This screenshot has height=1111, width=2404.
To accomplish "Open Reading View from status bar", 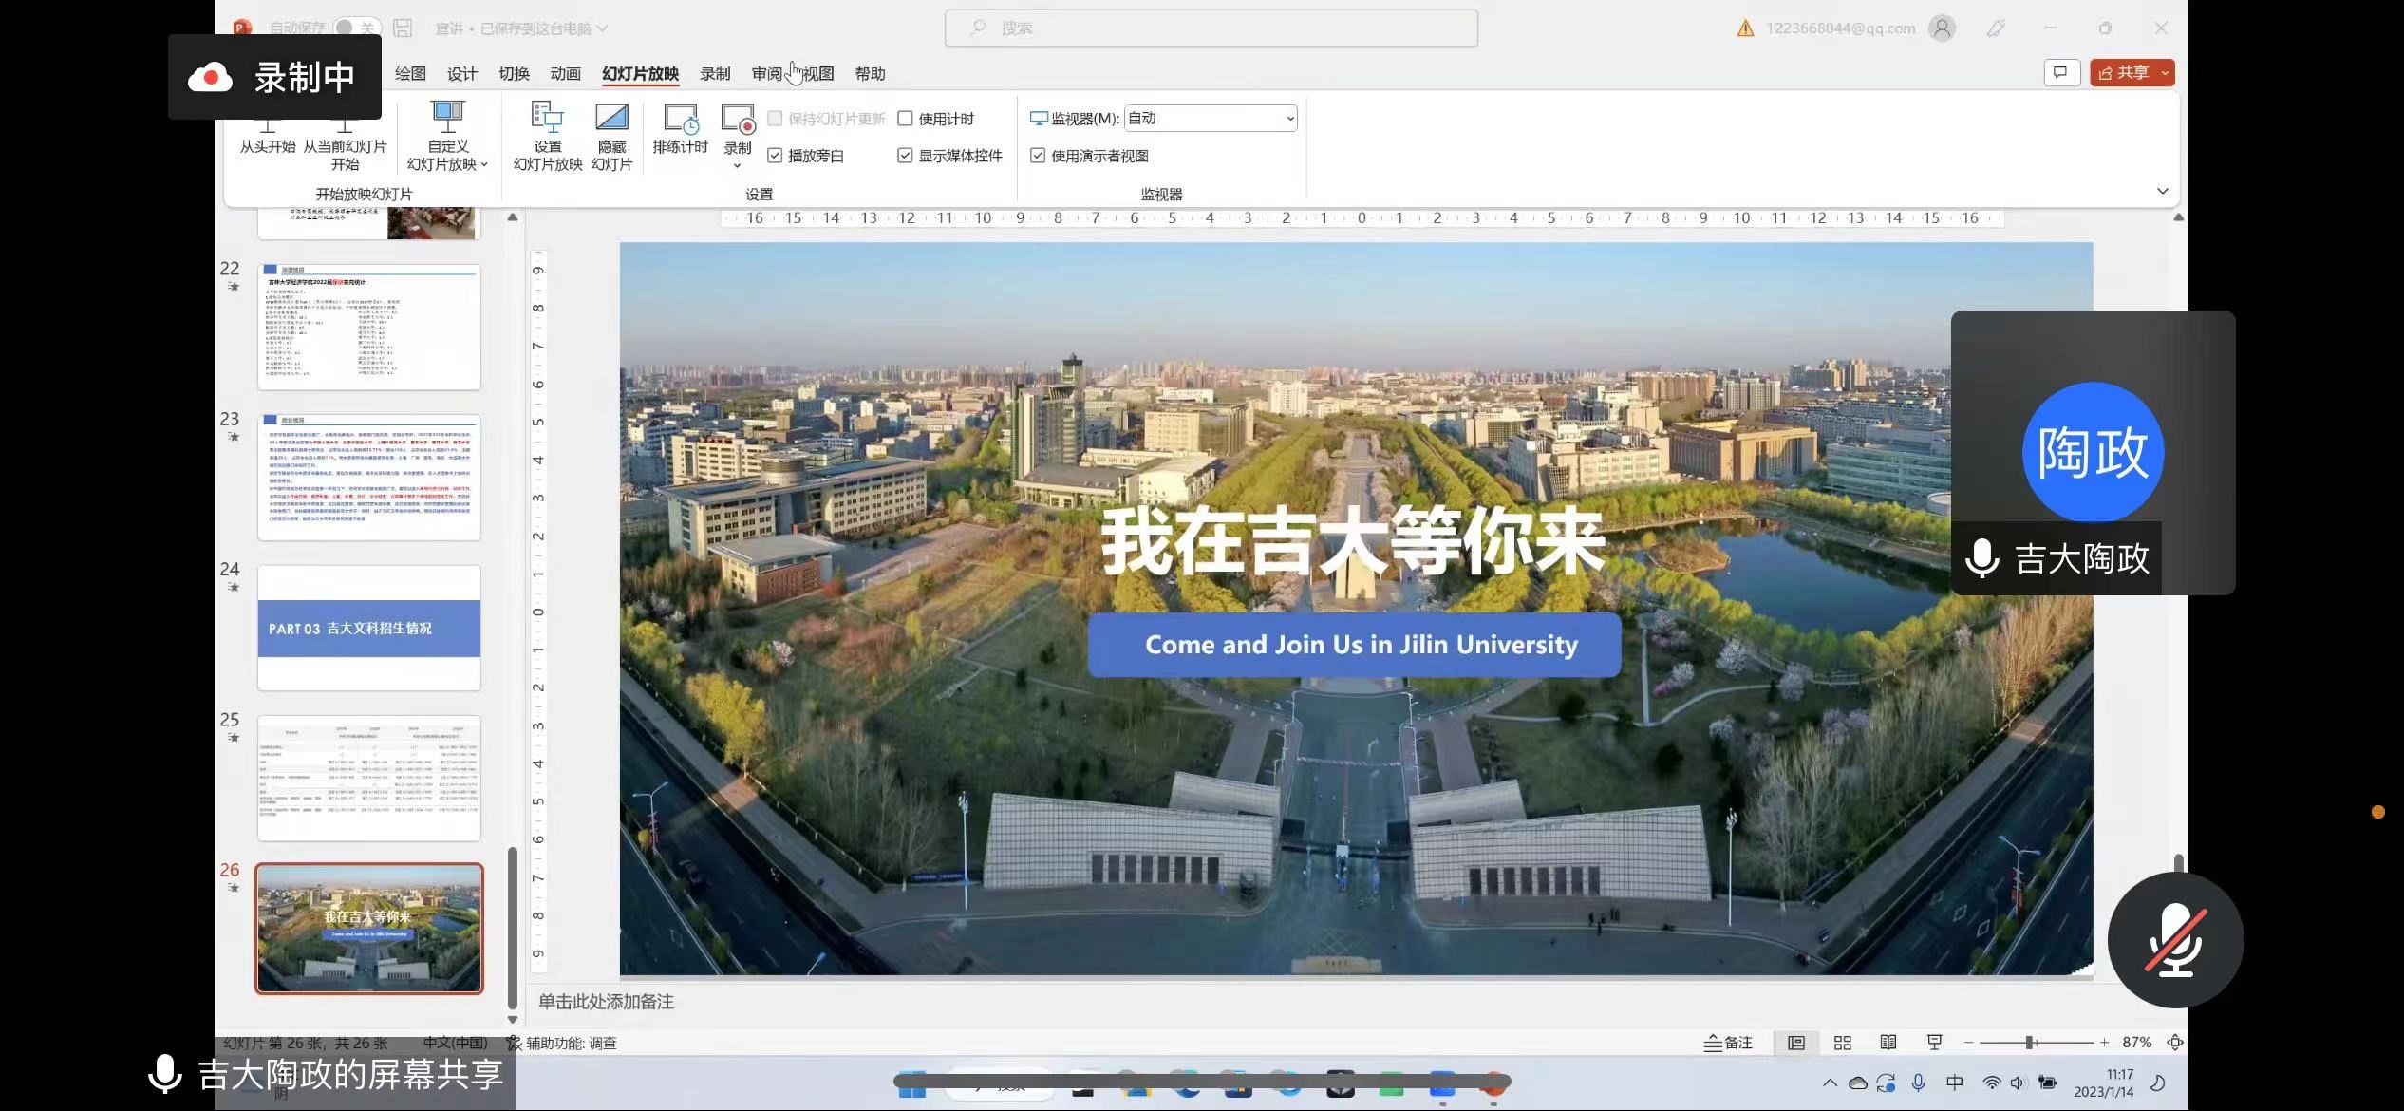I will (x=1888, y=1043).
